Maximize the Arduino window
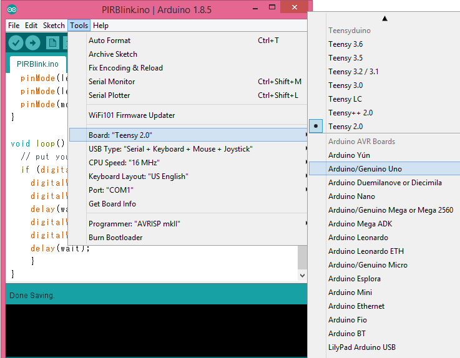The width and height of the screenshot is (460, 358). tap(272, 7)
